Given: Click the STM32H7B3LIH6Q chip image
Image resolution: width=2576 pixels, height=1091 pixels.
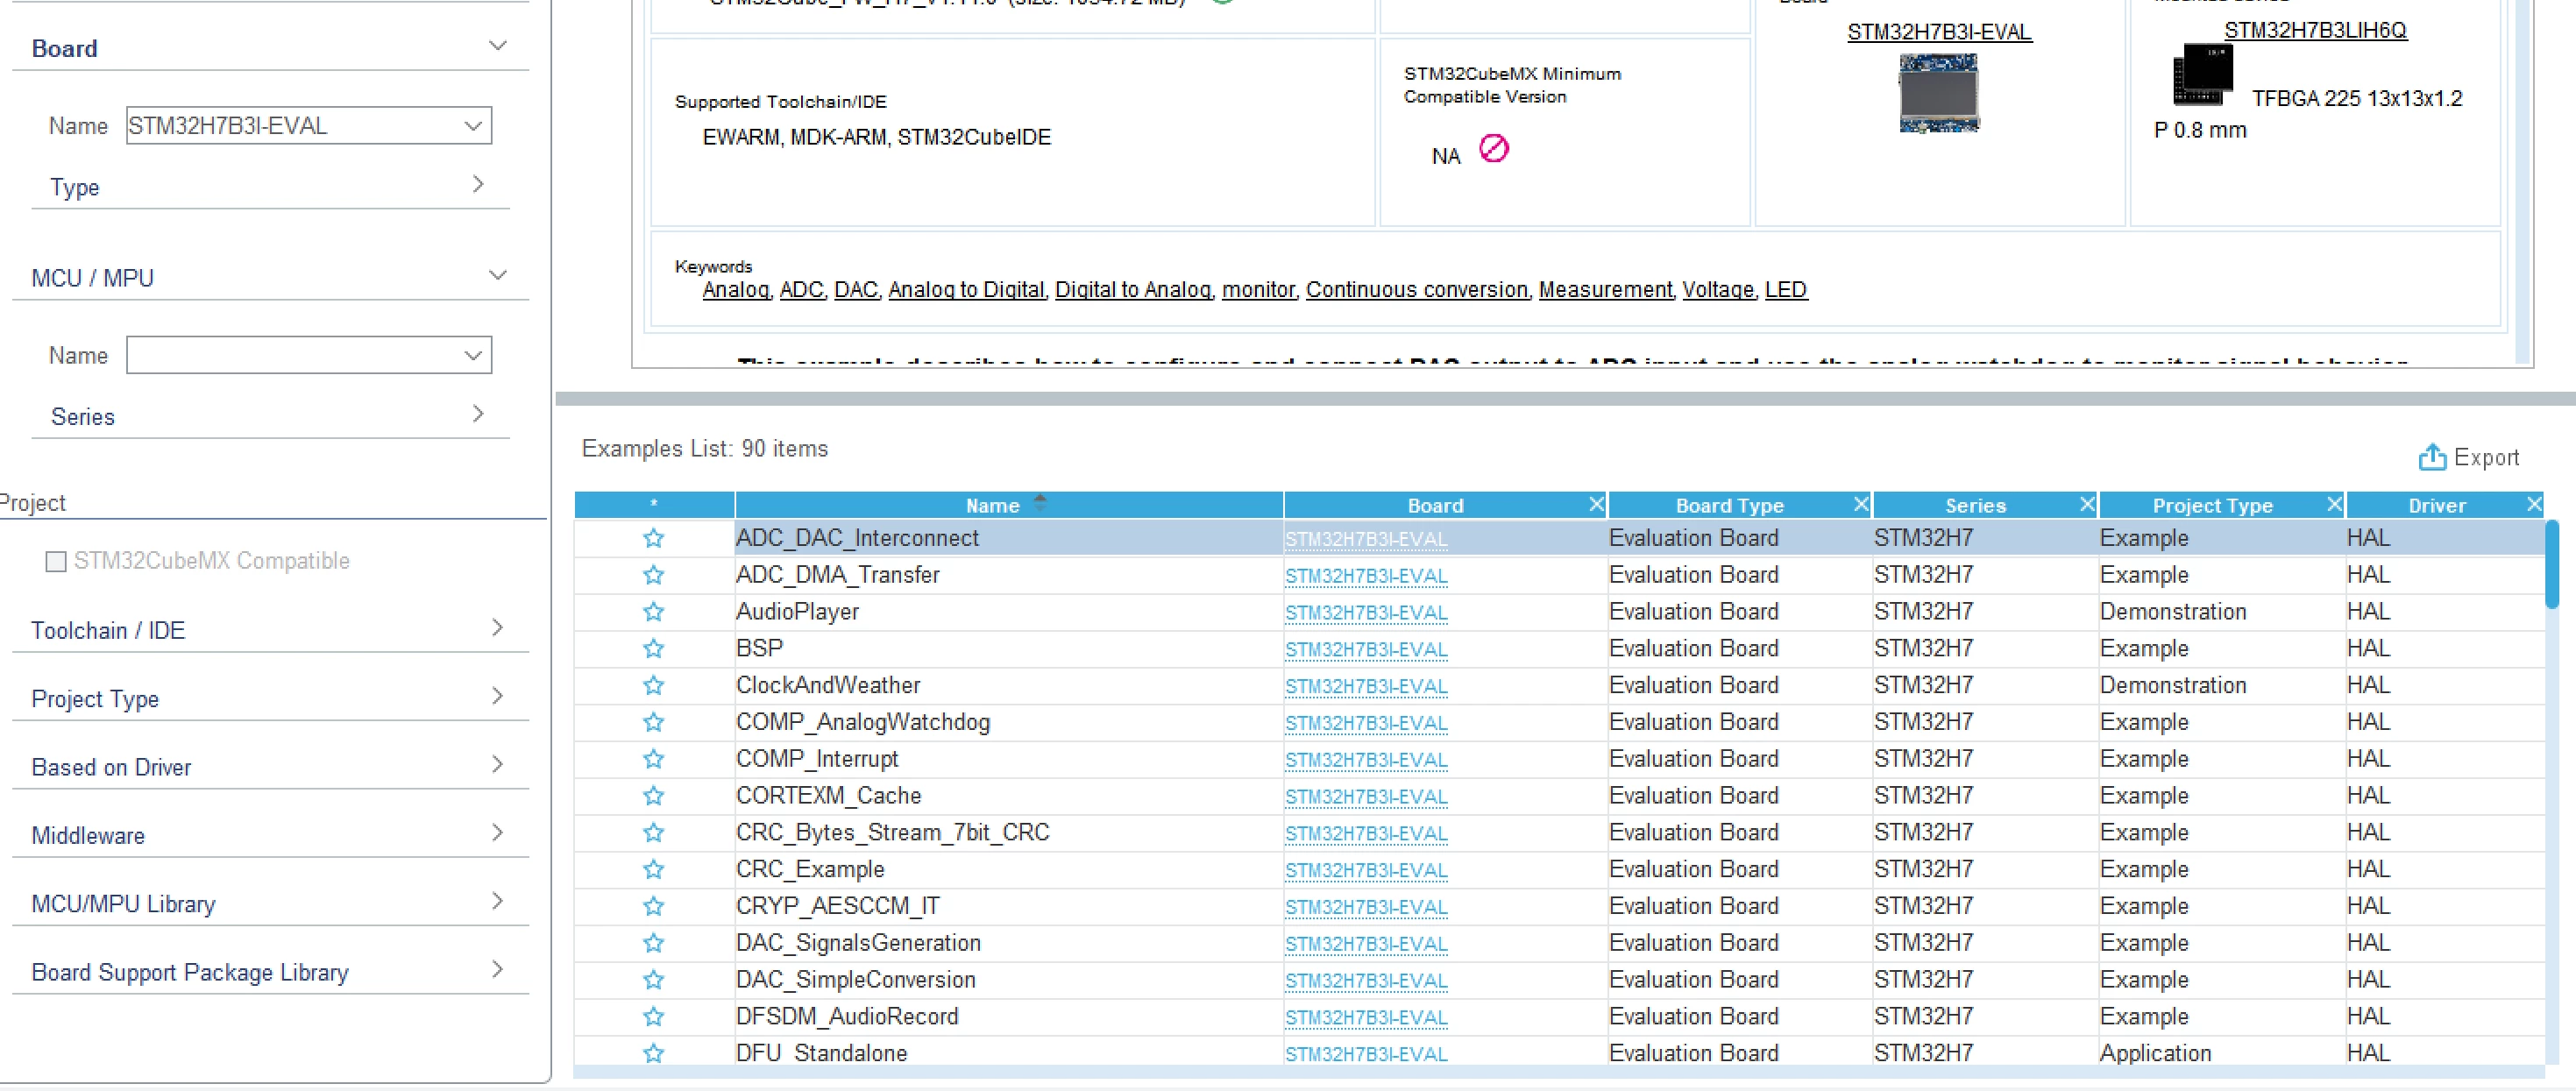Looking at the screenshot, I should point(2203,75).
